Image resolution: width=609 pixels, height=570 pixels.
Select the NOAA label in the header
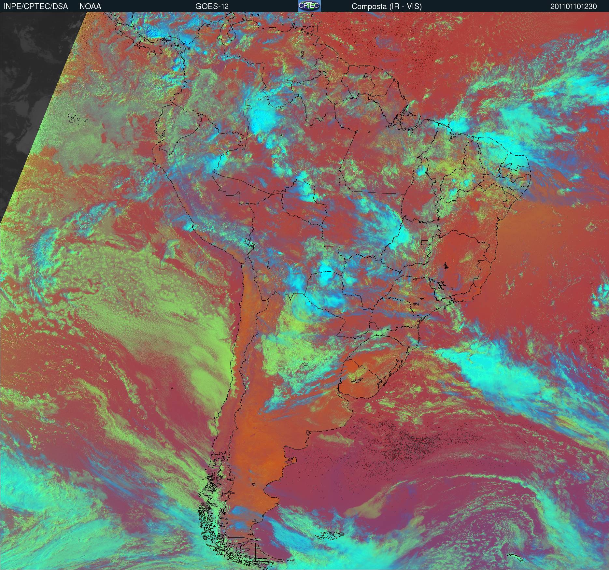tap(90, 7)
